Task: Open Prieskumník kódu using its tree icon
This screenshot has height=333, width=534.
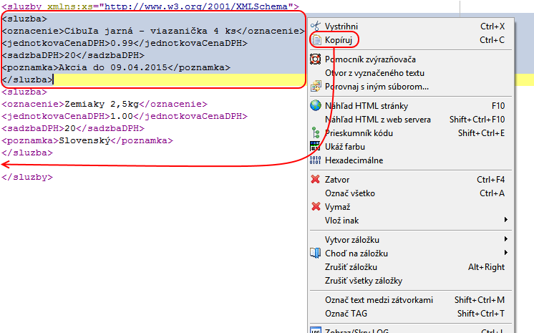Action: [x=316, y=133]
